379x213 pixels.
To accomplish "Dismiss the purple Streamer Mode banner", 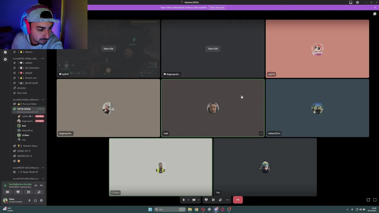I will point(375,7).
